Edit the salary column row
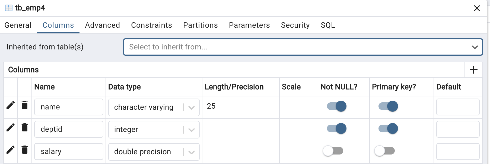Viewport: 490px width, 164px height. (11, 150)
